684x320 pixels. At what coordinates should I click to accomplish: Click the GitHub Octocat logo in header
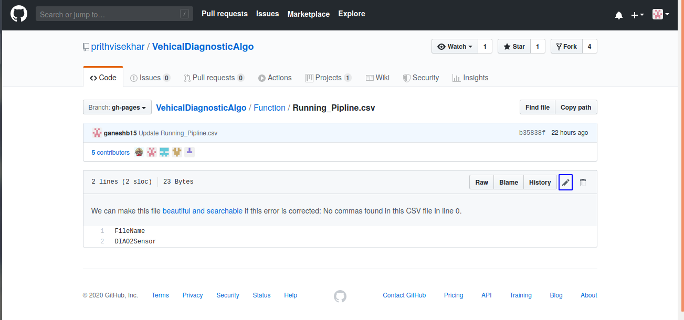tap(19, 14)
